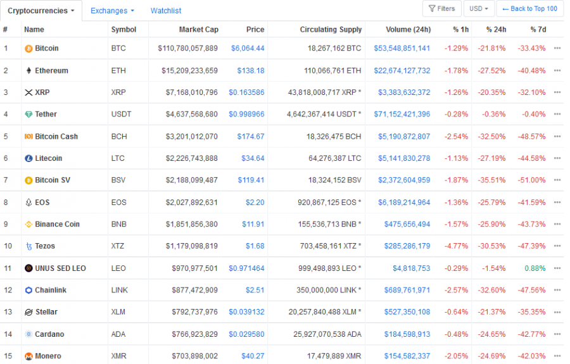Viewport: 570px width, 364px height.
Task: Sort by % 24h column header
Action: pyautogui.click(x=496, y=30)
